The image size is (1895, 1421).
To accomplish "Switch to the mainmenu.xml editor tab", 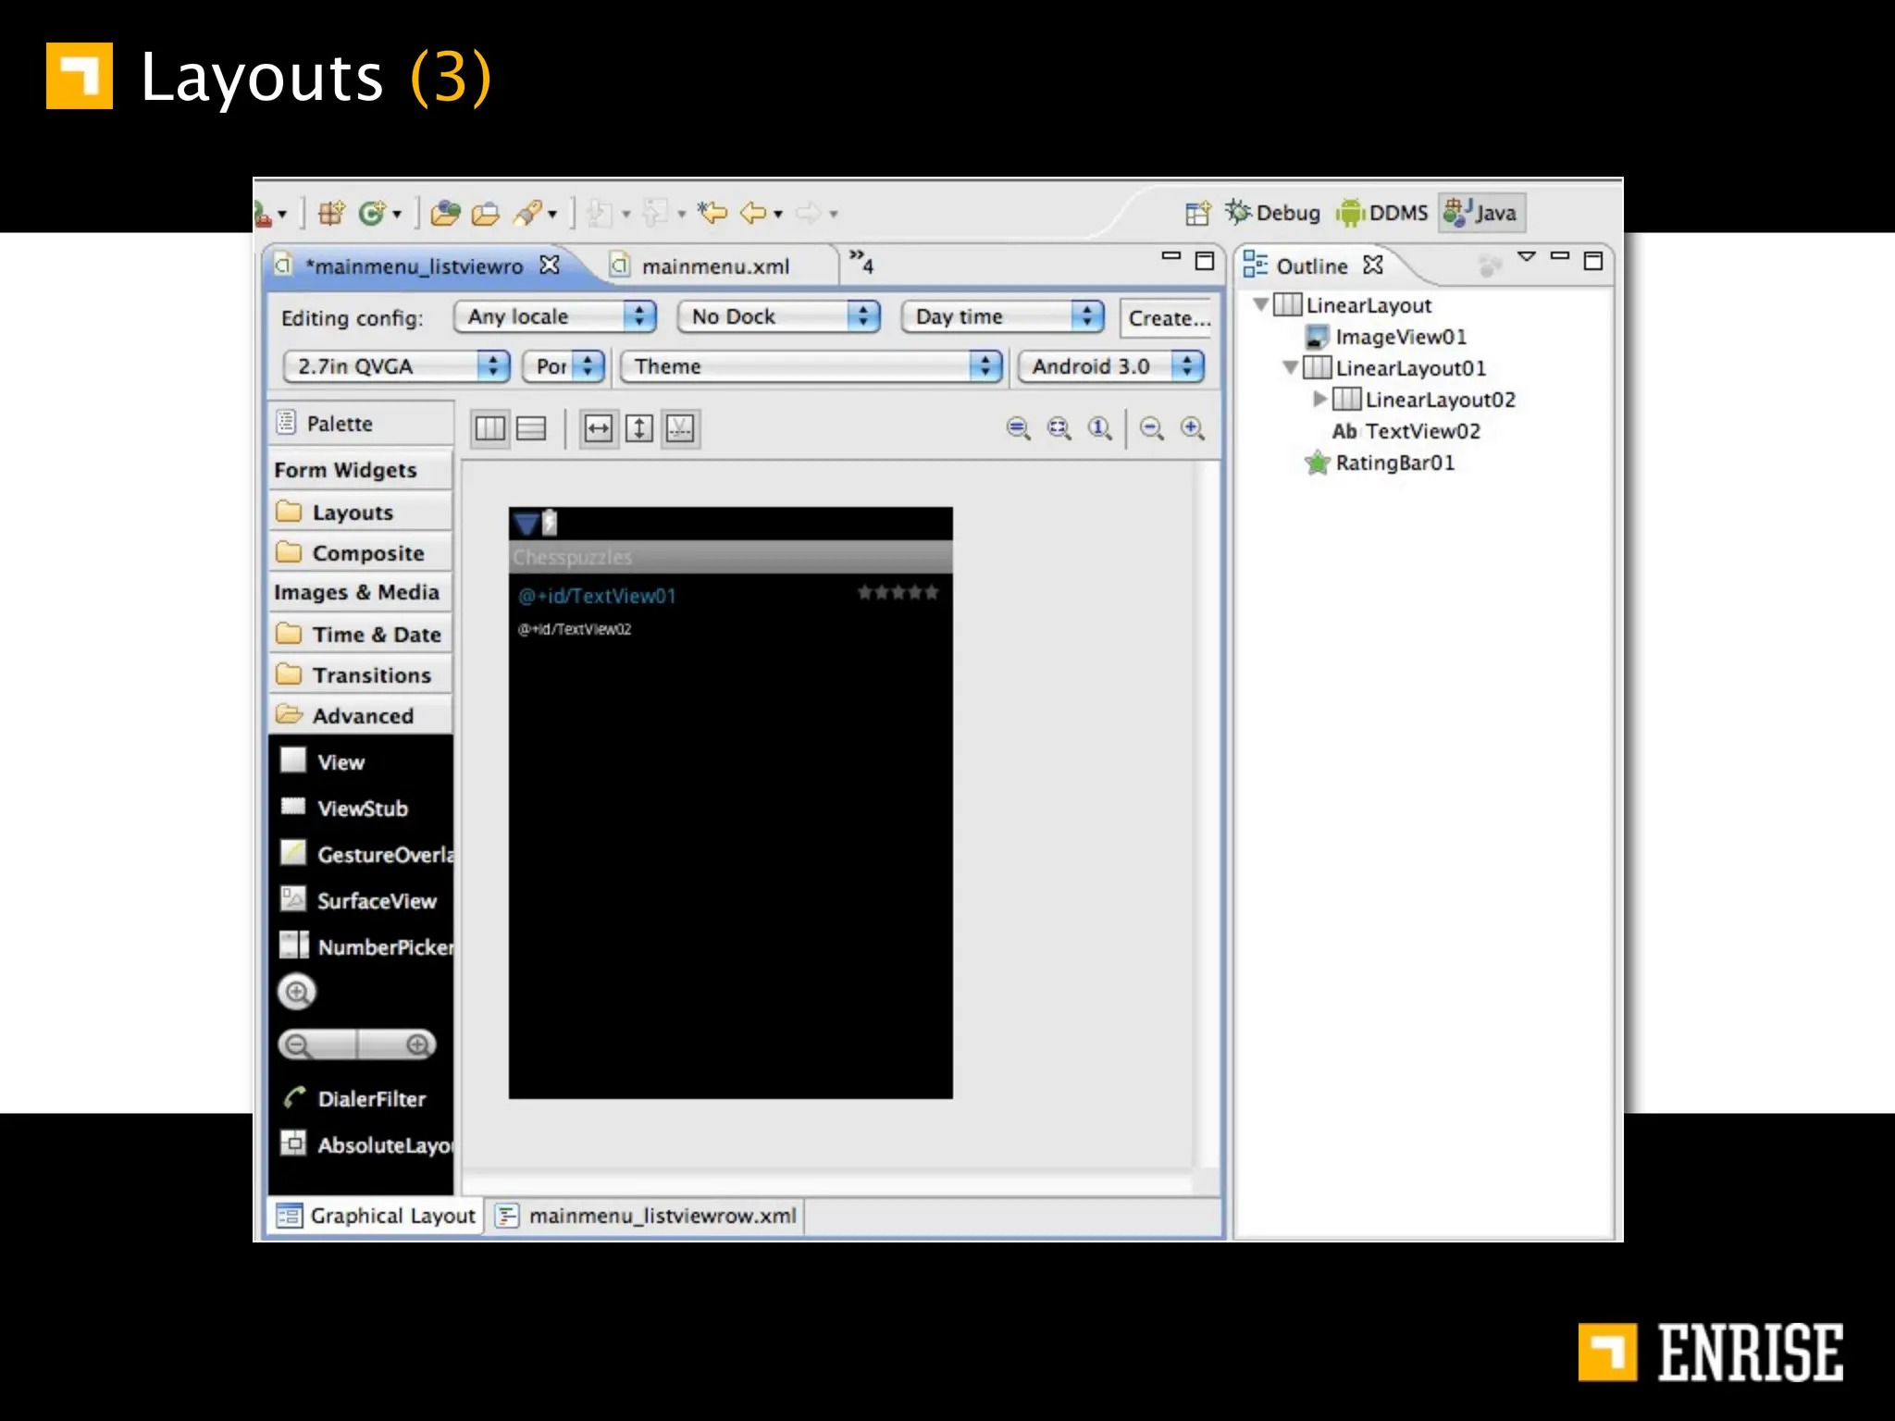I will 714,266.
